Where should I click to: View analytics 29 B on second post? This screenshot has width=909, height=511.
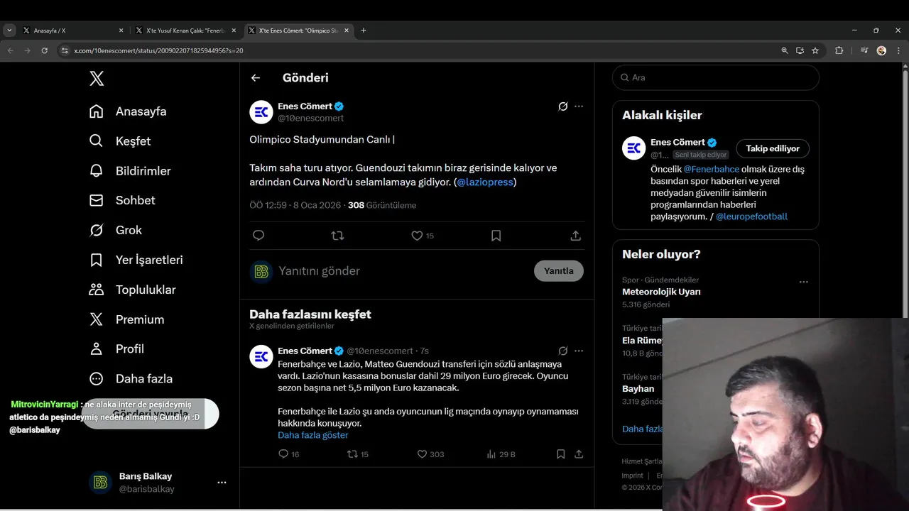click(501, 454)
